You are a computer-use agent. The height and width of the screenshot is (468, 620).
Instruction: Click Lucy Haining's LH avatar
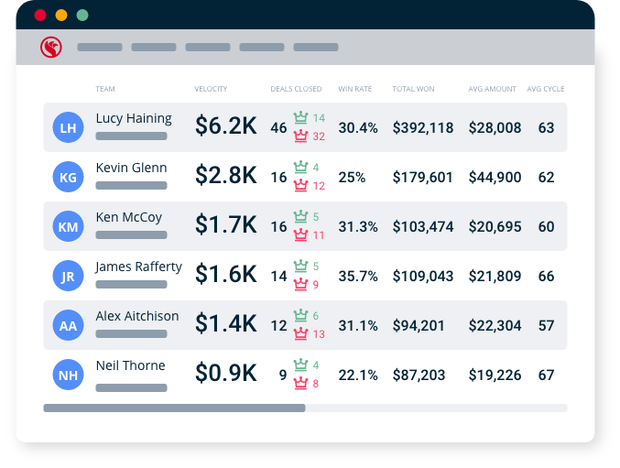(68, 127)
